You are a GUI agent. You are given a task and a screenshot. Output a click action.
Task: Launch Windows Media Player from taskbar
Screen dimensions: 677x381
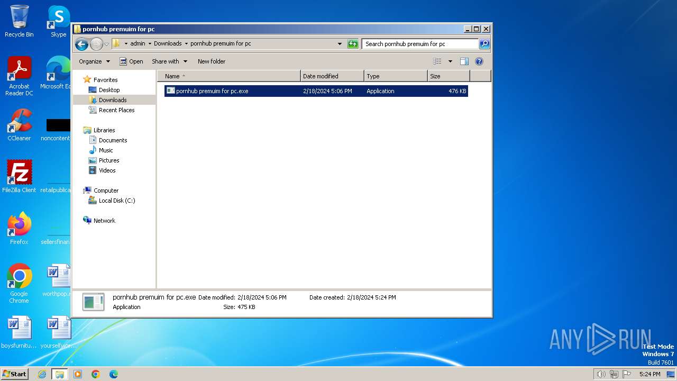[x=78, y=374]
